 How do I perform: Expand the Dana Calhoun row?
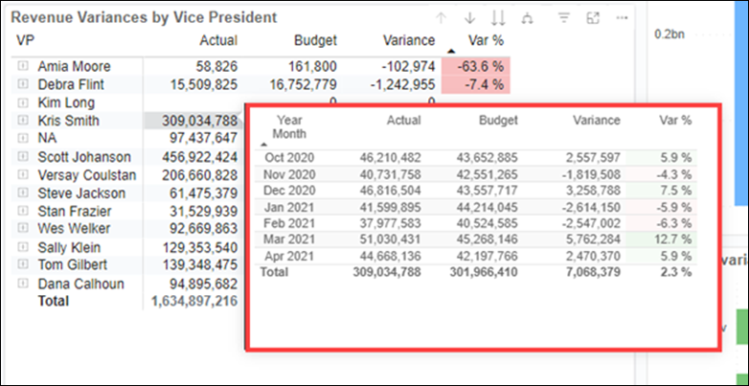point(23,284)
